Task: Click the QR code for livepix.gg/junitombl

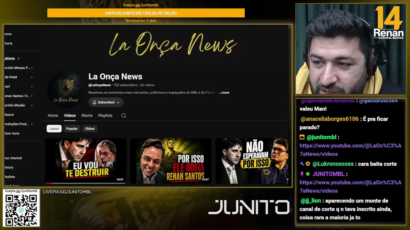Action: (21, 210)
